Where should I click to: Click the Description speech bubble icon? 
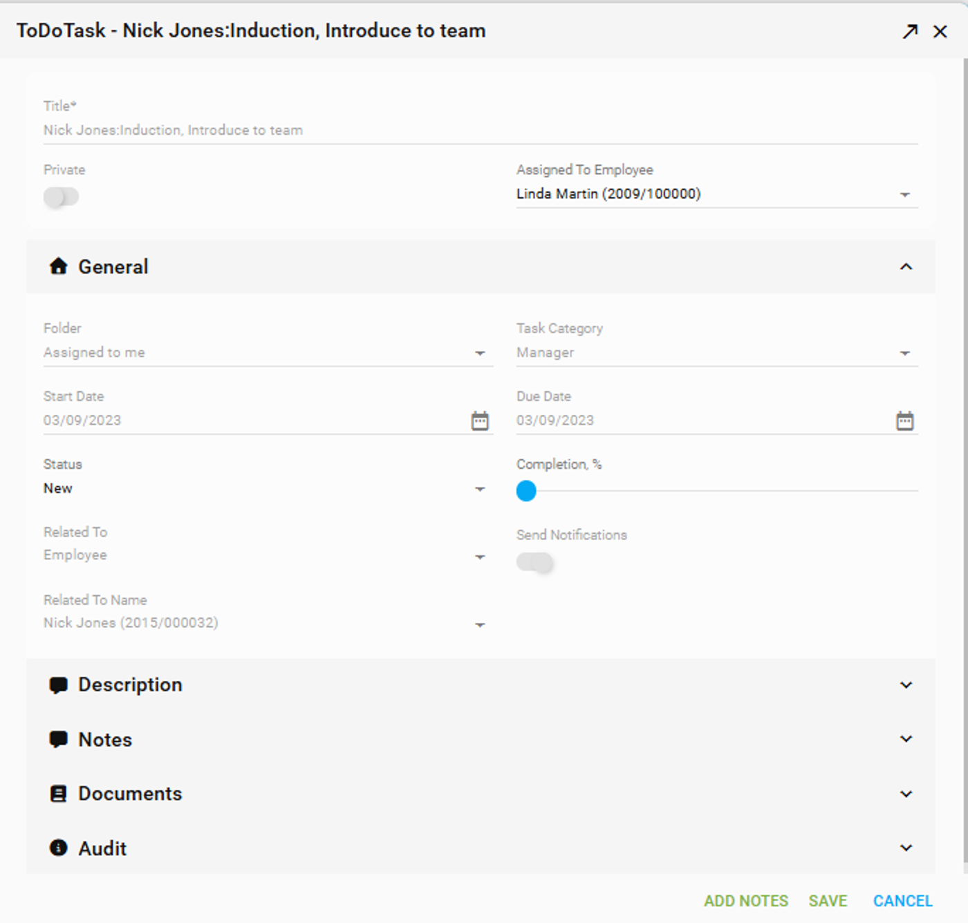(59, 685)
